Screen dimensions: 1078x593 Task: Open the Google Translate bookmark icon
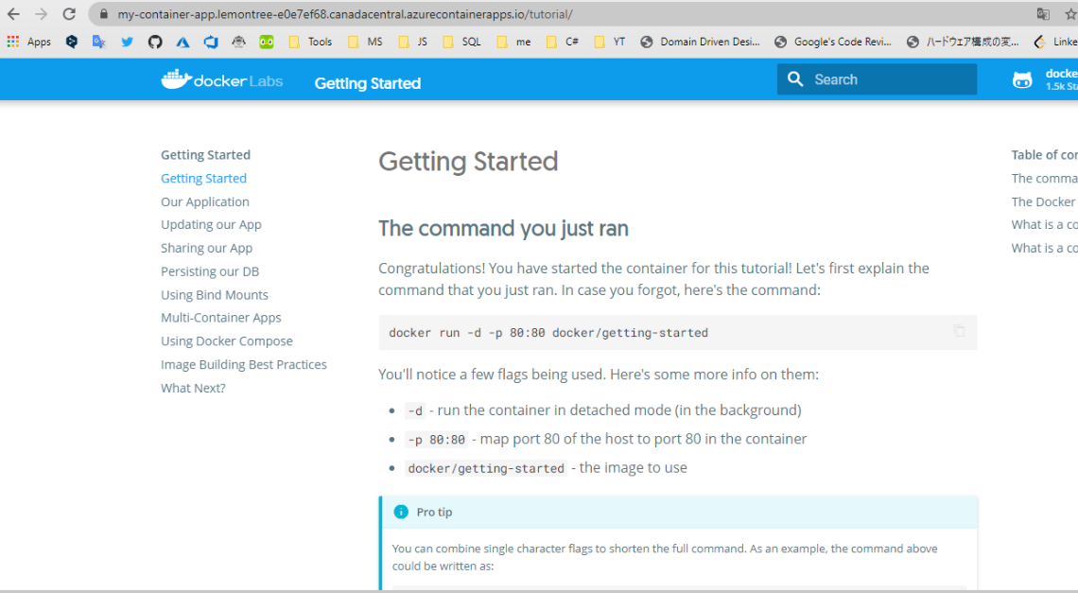tap(99, 42)
